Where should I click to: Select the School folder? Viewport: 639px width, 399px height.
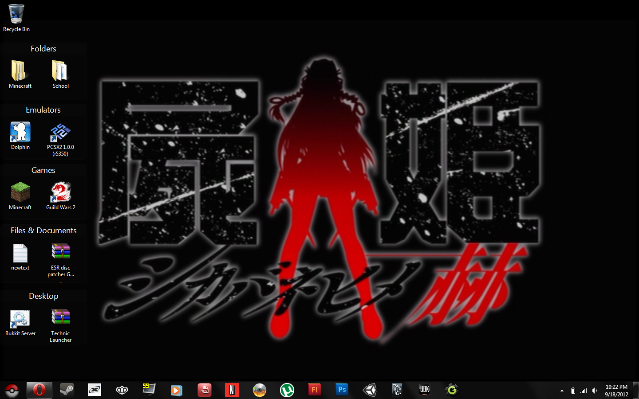click(x=60, y=72)
